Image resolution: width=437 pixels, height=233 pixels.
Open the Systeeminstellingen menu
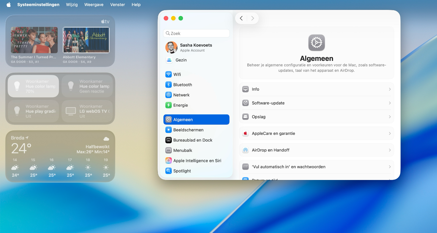pos(38,5)
